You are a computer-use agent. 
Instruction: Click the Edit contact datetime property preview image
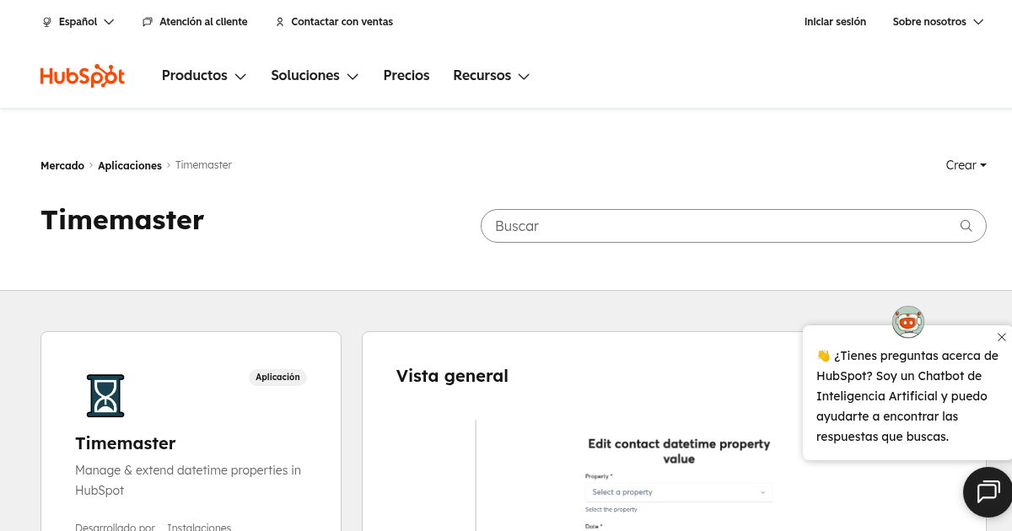(x=679, y=475)
